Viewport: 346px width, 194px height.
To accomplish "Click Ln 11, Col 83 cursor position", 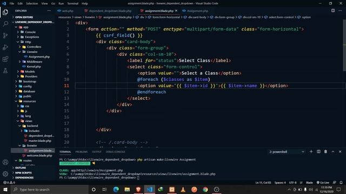I will click(263, 183).
